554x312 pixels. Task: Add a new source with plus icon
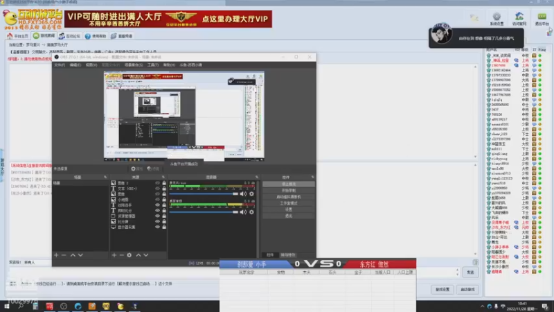114,255
